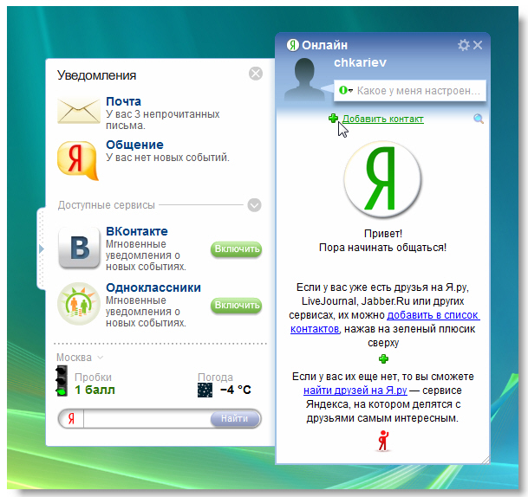Click the Yandex search text field
The image size is (528, 497).
coord(147,419)
